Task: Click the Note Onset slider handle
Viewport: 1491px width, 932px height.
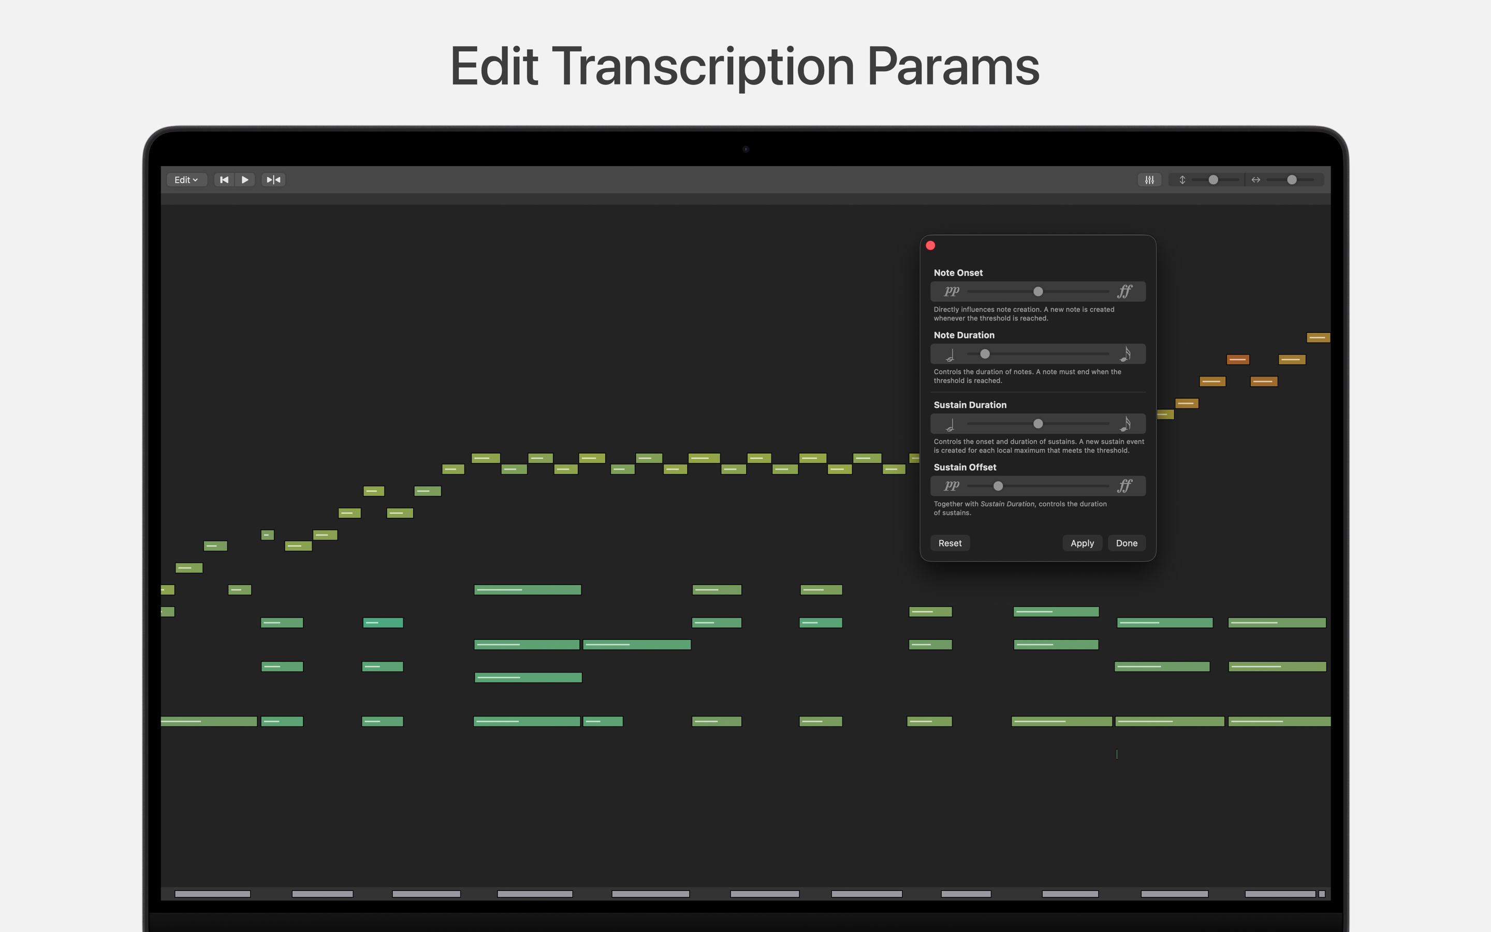Action: 1038,292
